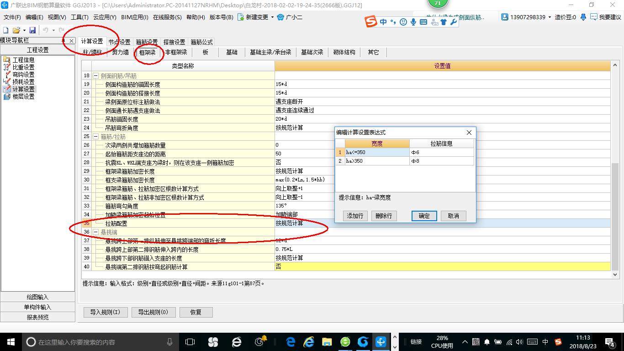Open Windows Start menu
Image resolution: width=624 pixels, height=351 pixels.
[x=10, y=341]
